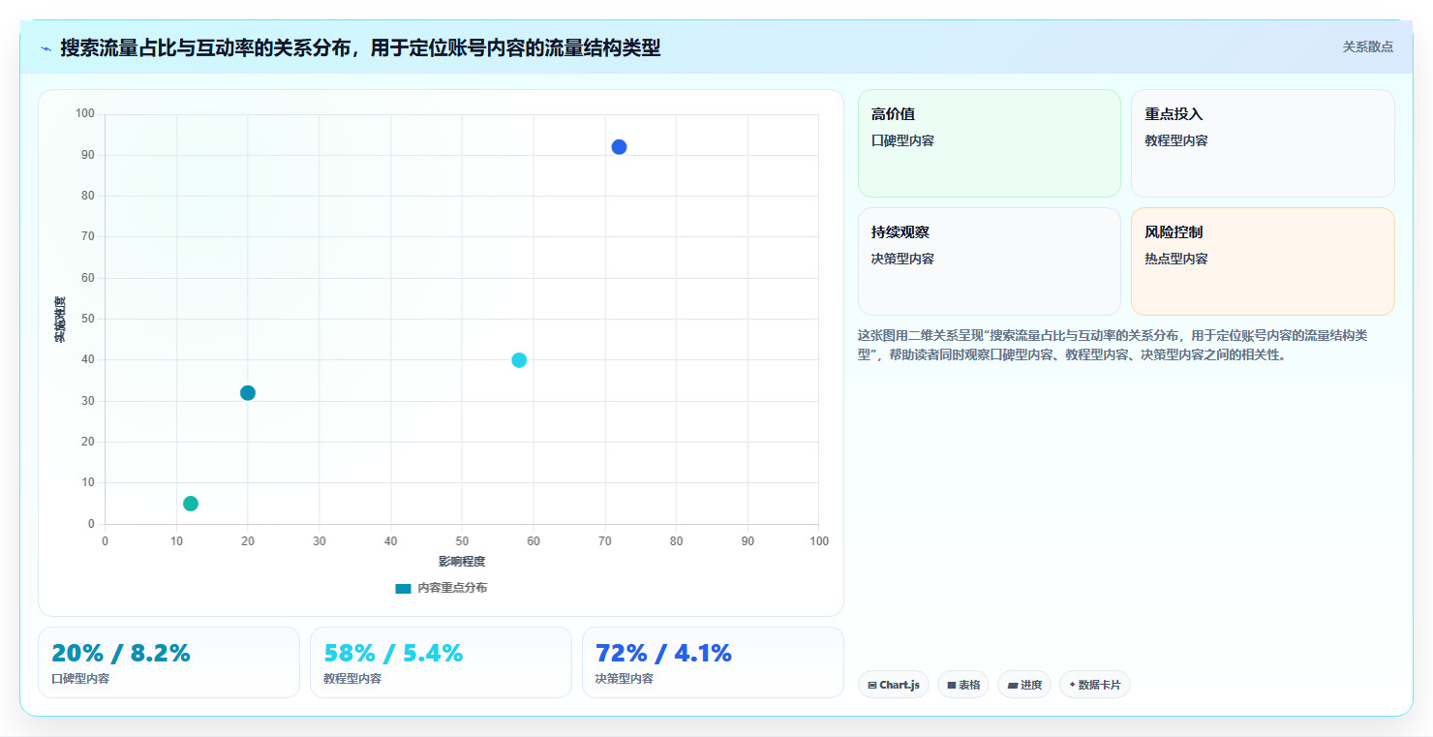Click the 20% / 8.2% stat card

click(168, 662)
